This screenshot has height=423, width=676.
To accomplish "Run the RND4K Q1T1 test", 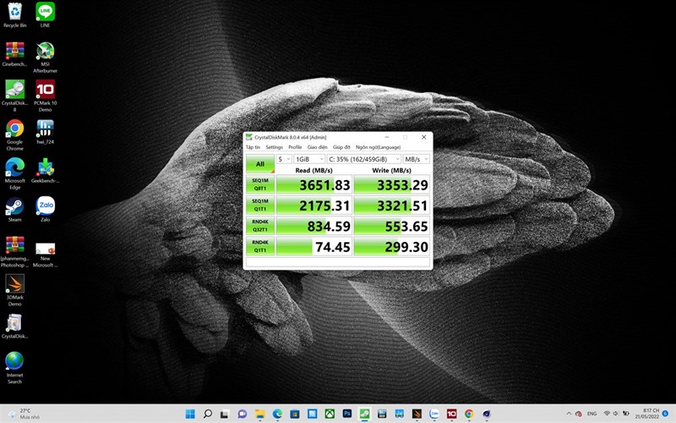I will (x=260, y=246).
